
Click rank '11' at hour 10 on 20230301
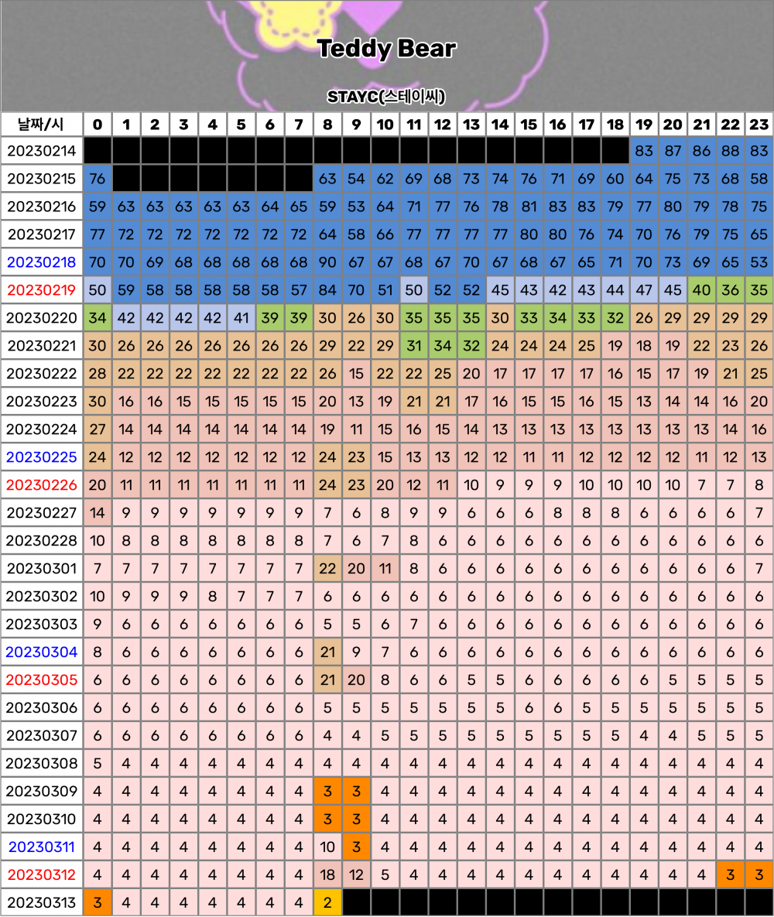pyautogui.click(x=385, y=569)
